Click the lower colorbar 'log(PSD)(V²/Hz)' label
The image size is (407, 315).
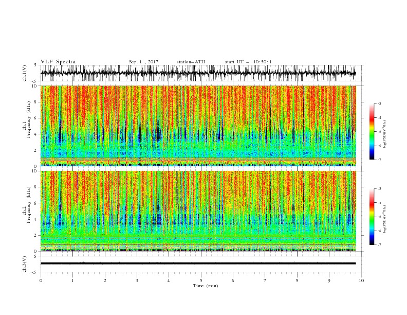coord(385,219)
